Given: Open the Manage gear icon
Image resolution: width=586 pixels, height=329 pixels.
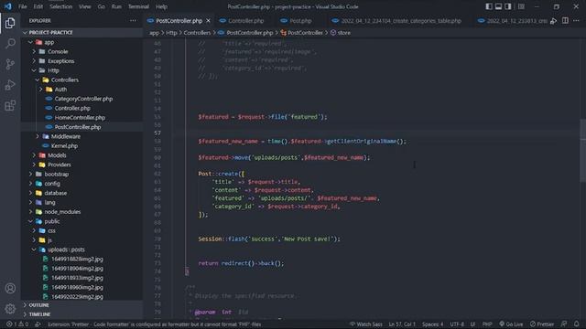Looking at the screenshot, I should click(x=10, y=309).
